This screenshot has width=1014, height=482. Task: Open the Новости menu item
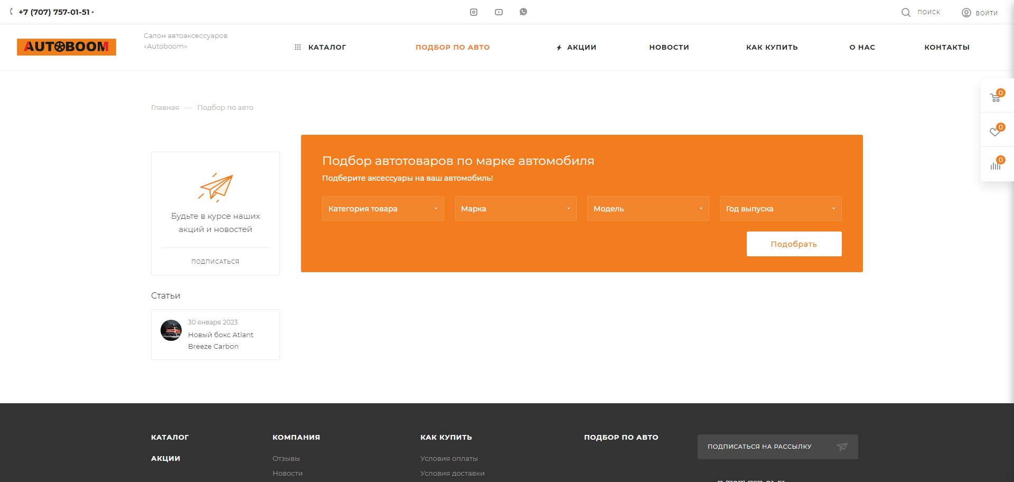[x=669, y=47]
